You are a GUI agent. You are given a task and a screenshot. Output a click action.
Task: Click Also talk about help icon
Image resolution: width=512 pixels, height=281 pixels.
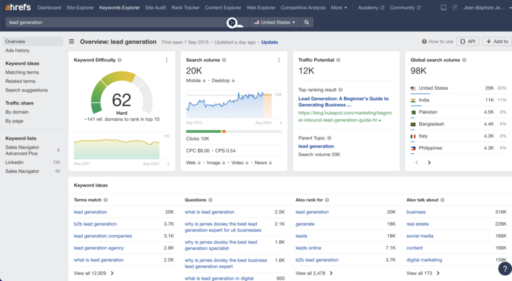click(x=442, y=200)
